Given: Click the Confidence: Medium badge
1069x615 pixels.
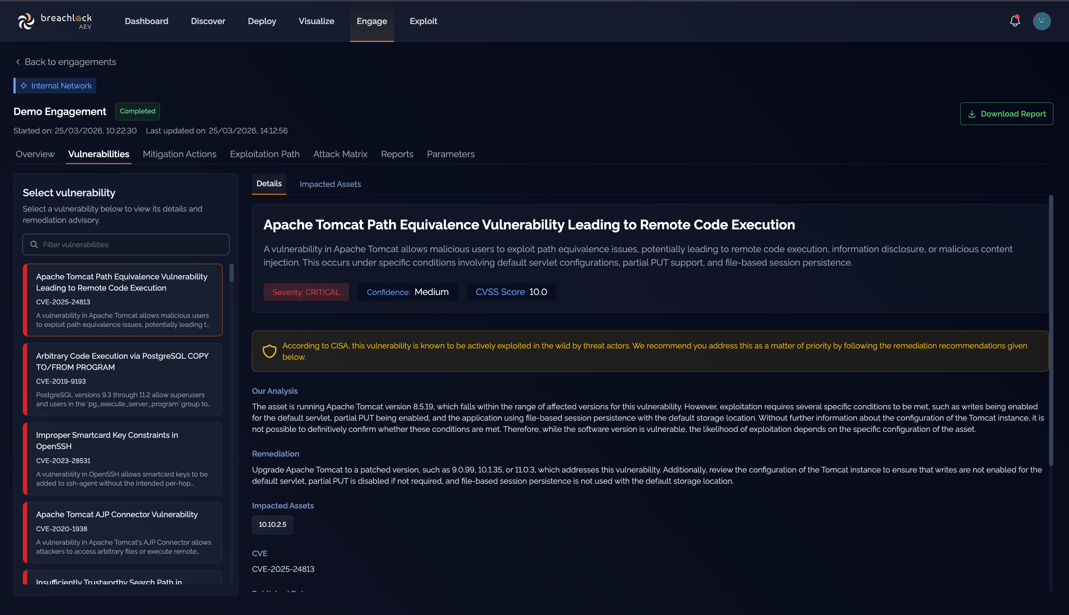Looking at the screenshot, I should click(408, 292).
